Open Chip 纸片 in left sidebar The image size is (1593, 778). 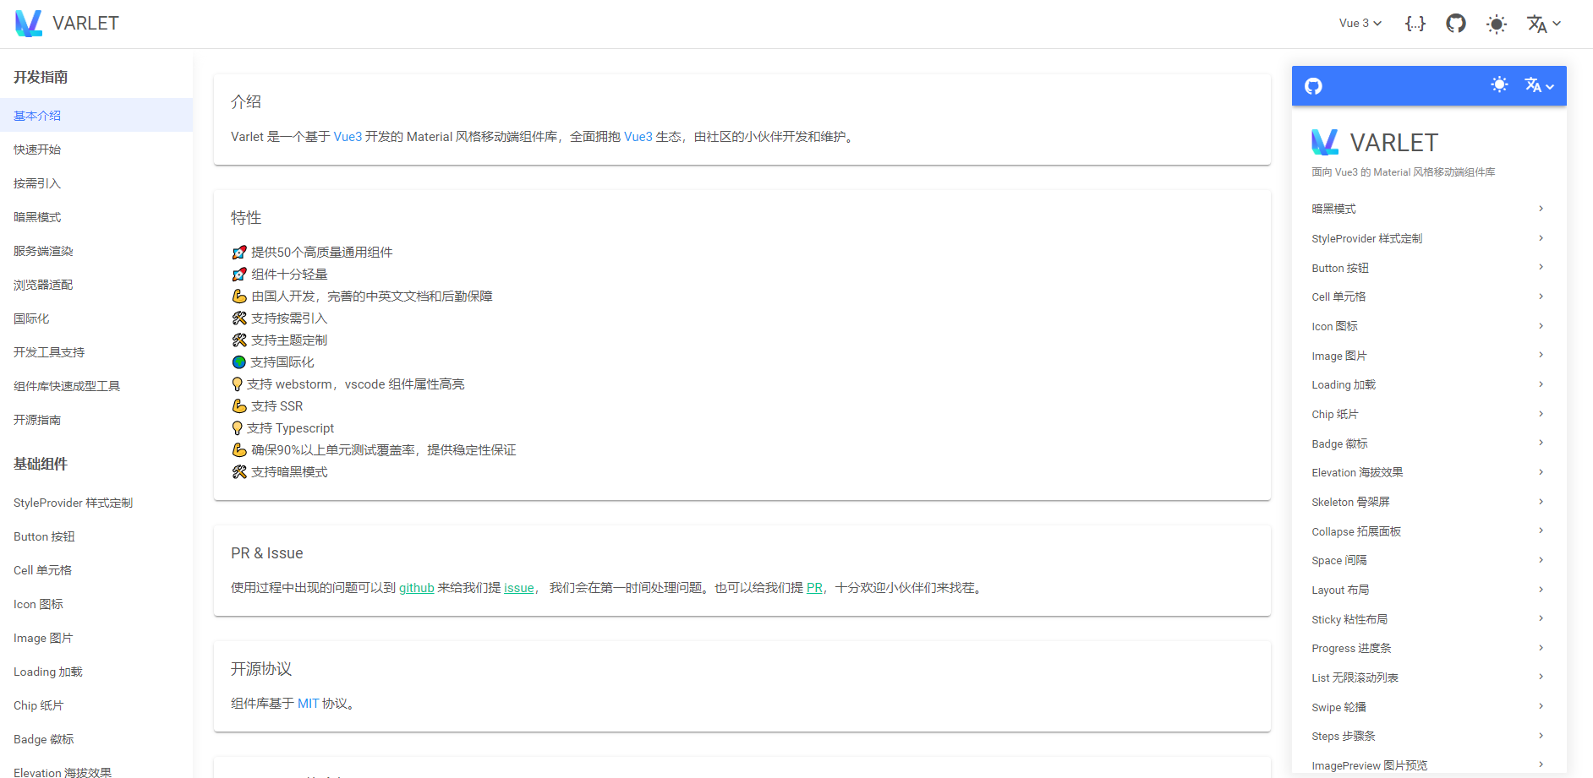click(96, 705)
